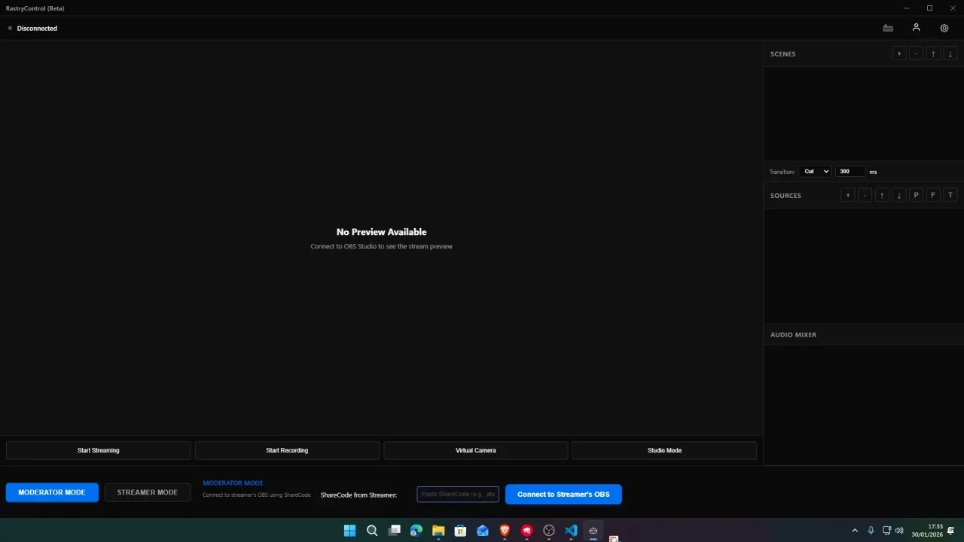This screenshot has height=542, width=964.
Task: Open the volume control in system tray
Action: (x=899, y=531)
